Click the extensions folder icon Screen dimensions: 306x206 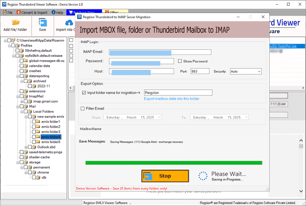coord(26,91)
